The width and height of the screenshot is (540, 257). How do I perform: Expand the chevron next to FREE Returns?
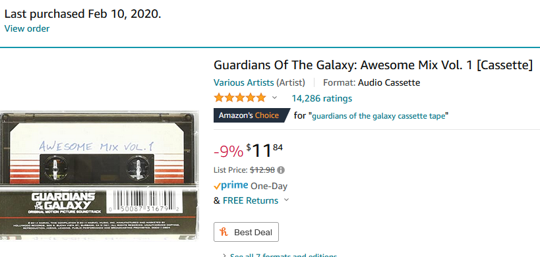pos(286,200)
